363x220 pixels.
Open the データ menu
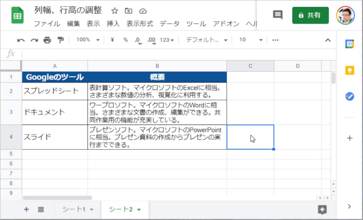click(x=170, y=24)
